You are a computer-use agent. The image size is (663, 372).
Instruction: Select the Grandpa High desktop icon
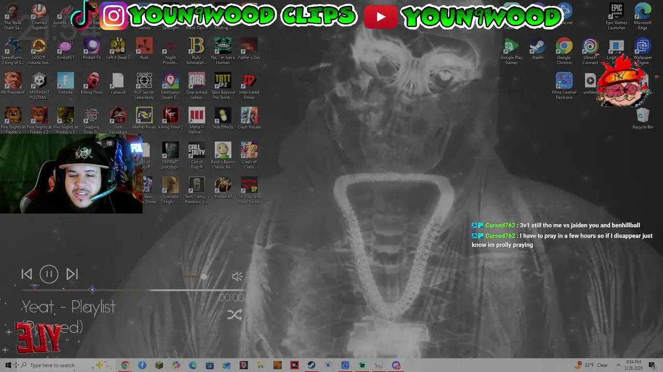170,190
